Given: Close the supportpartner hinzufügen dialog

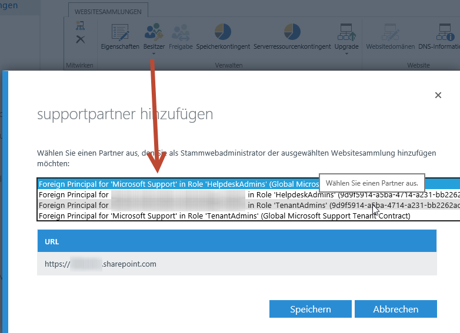Looking at the screenshot, I should tap(438, 95).
